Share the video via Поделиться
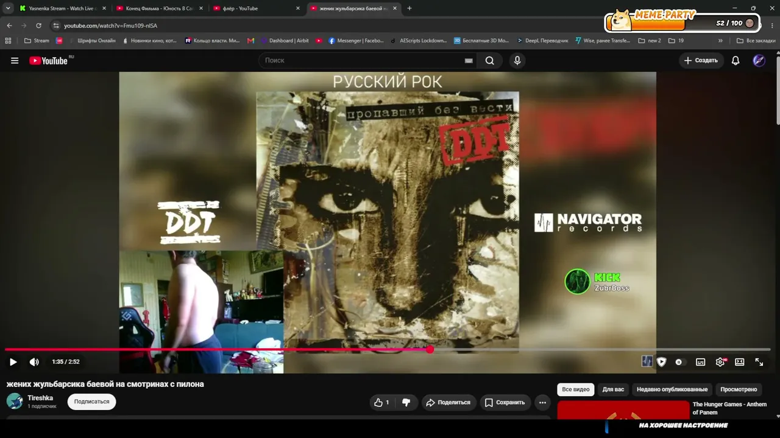 448,402
